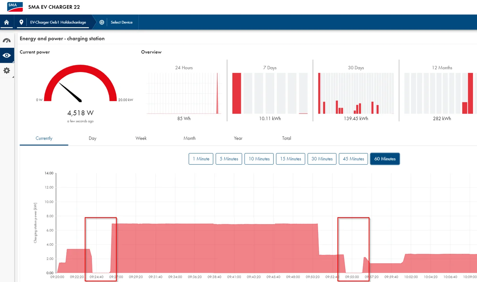Click the location pin icon
This screenshot has height=282, width=477.
pyautogui.click(x=22, y=22)
